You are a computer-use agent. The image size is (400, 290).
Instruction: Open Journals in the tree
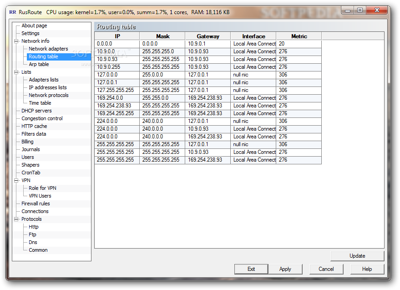[x=30, y=149]
